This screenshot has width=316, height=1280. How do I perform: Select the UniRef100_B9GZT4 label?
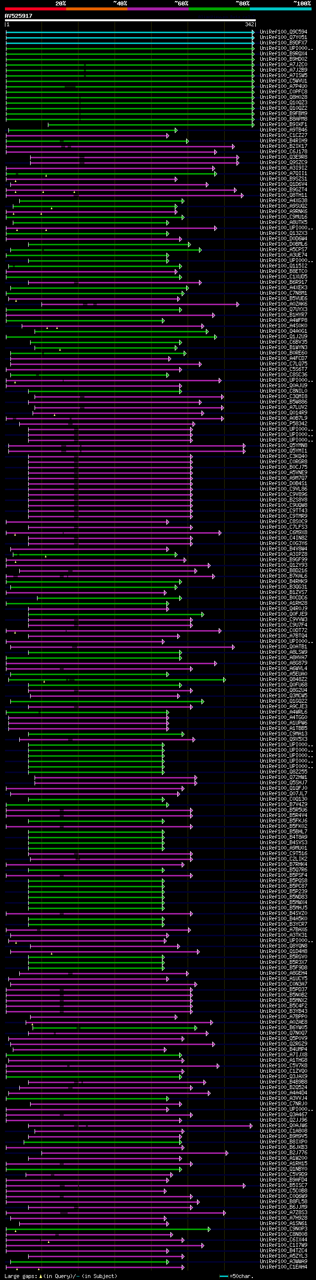pos(283,190)
